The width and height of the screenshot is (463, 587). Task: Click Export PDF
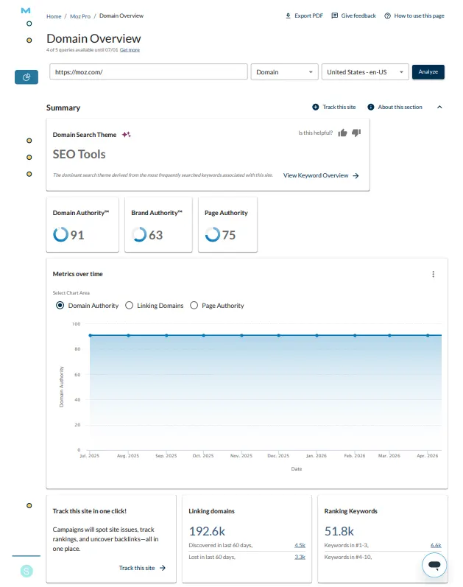tap(308, 15)
